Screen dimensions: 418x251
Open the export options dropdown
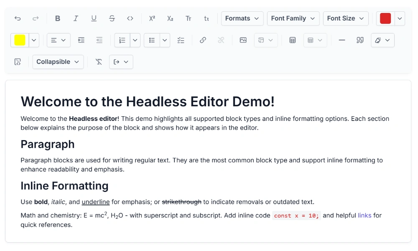point(121,62)
